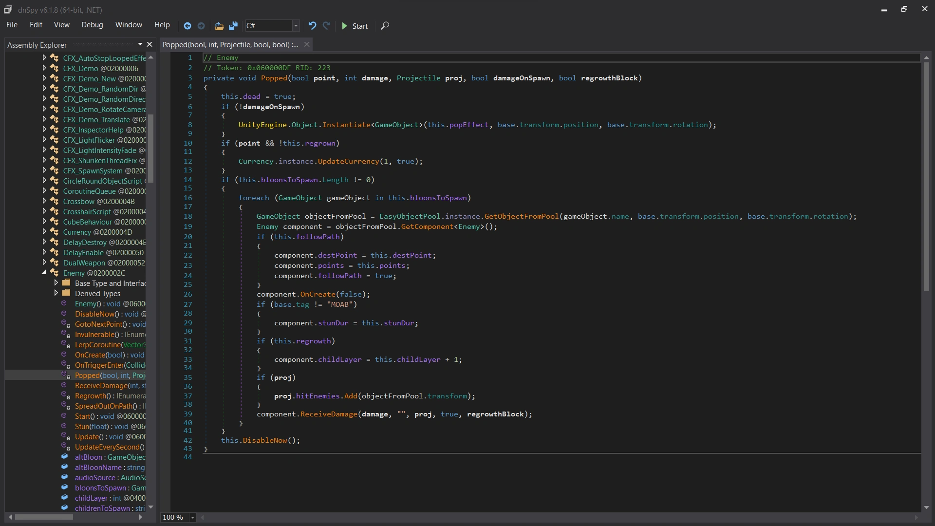
Task: Collapse the Enemy class node
Action: tap(44, 273)
